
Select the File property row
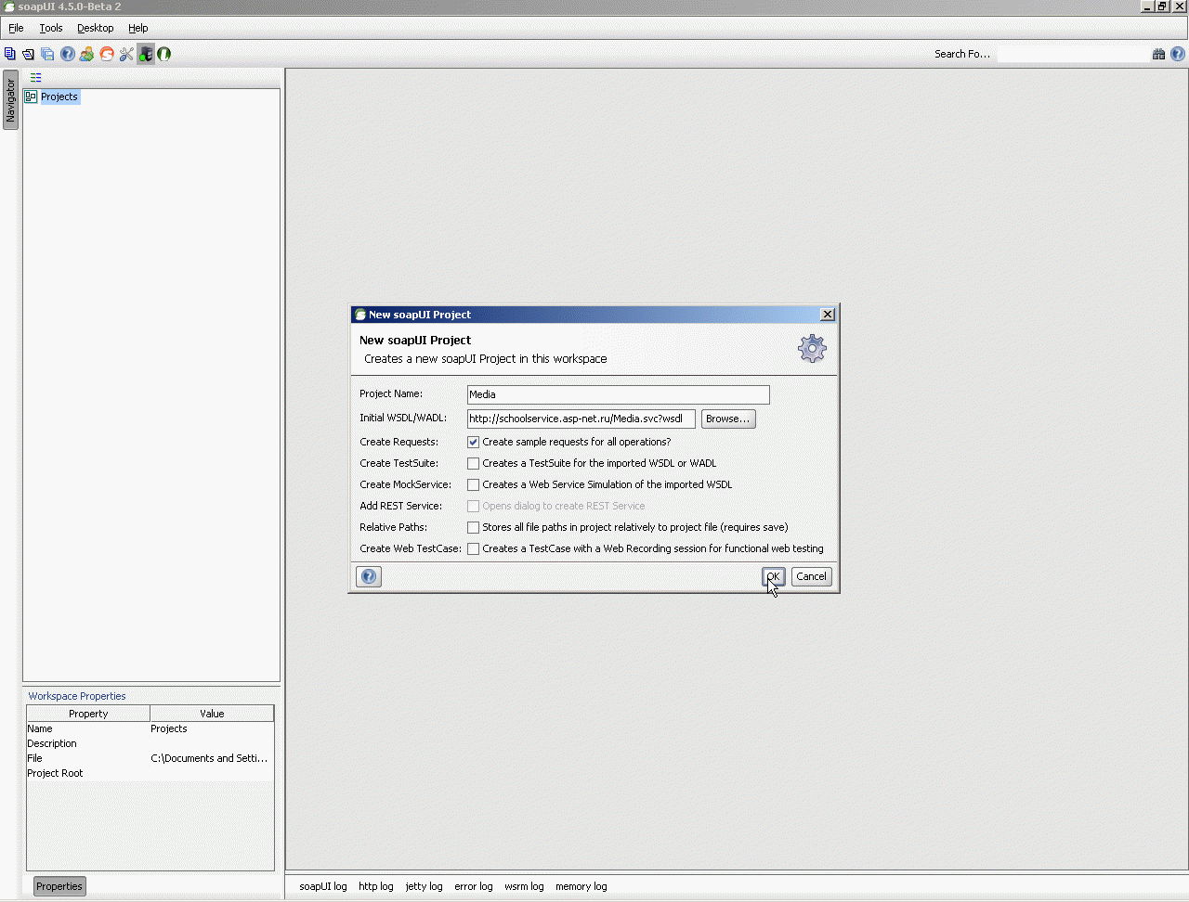click(150, 758)
